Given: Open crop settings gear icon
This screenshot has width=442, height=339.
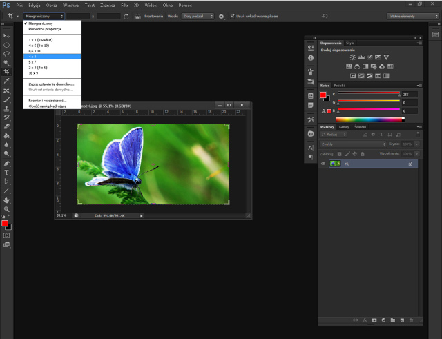Looking at the screenshot, I should coord(221,17).
